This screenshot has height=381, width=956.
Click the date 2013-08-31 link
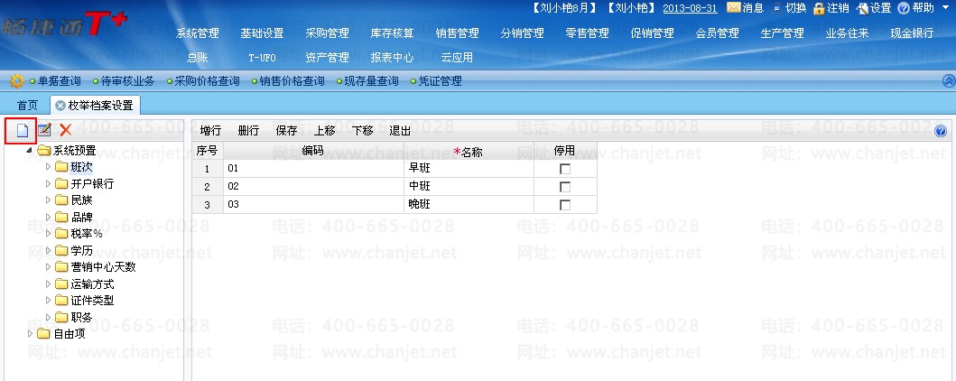(x=691, y=8)
